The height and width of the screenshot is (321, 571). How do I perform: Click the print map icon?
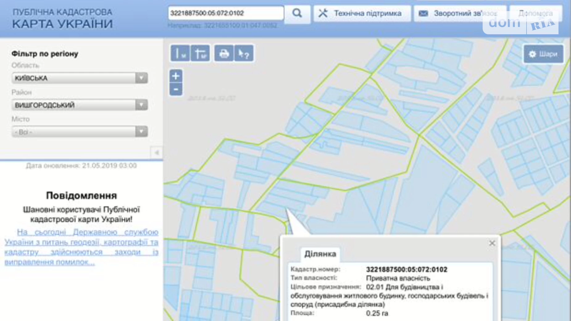[x=224, y=54]
